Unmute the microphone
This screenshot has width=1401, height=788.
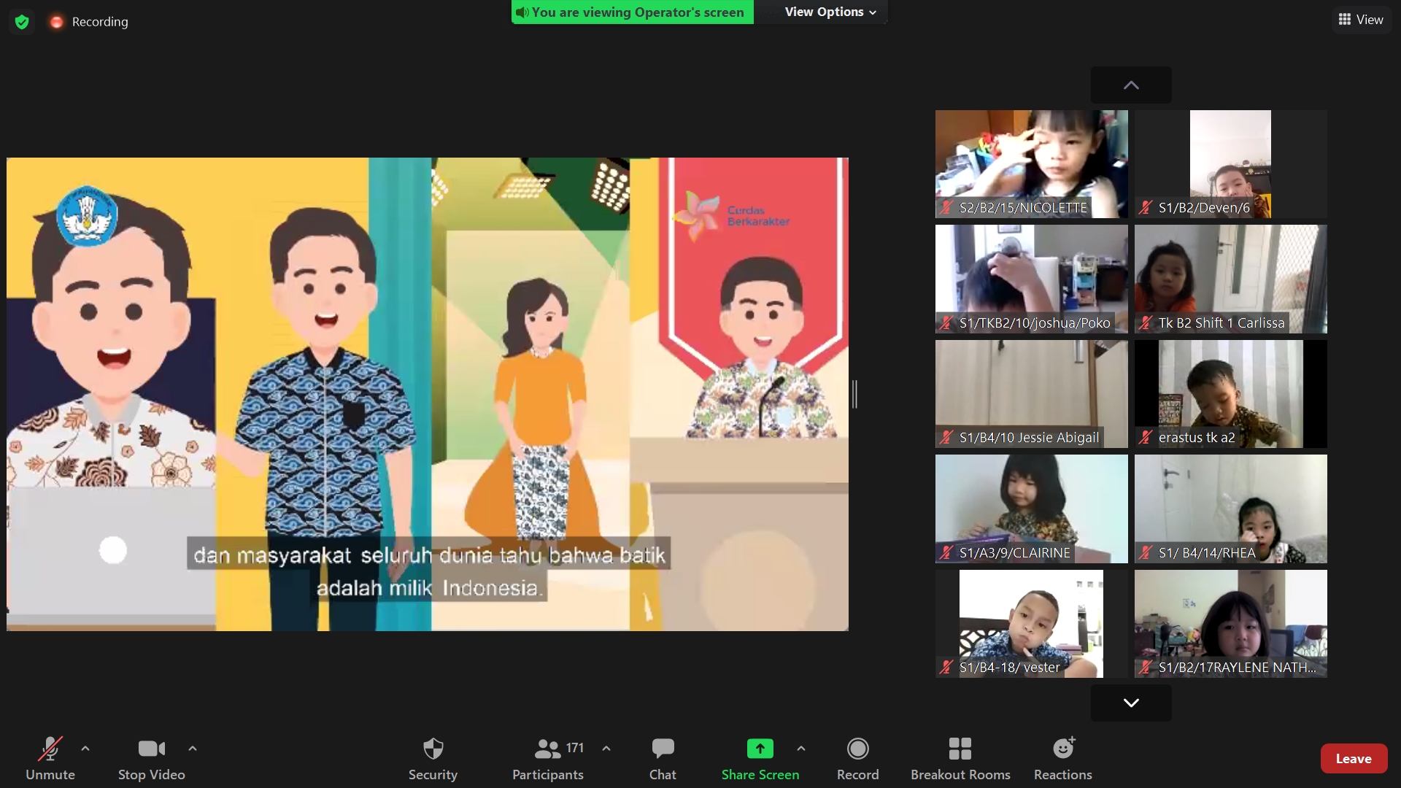[50, 758]
